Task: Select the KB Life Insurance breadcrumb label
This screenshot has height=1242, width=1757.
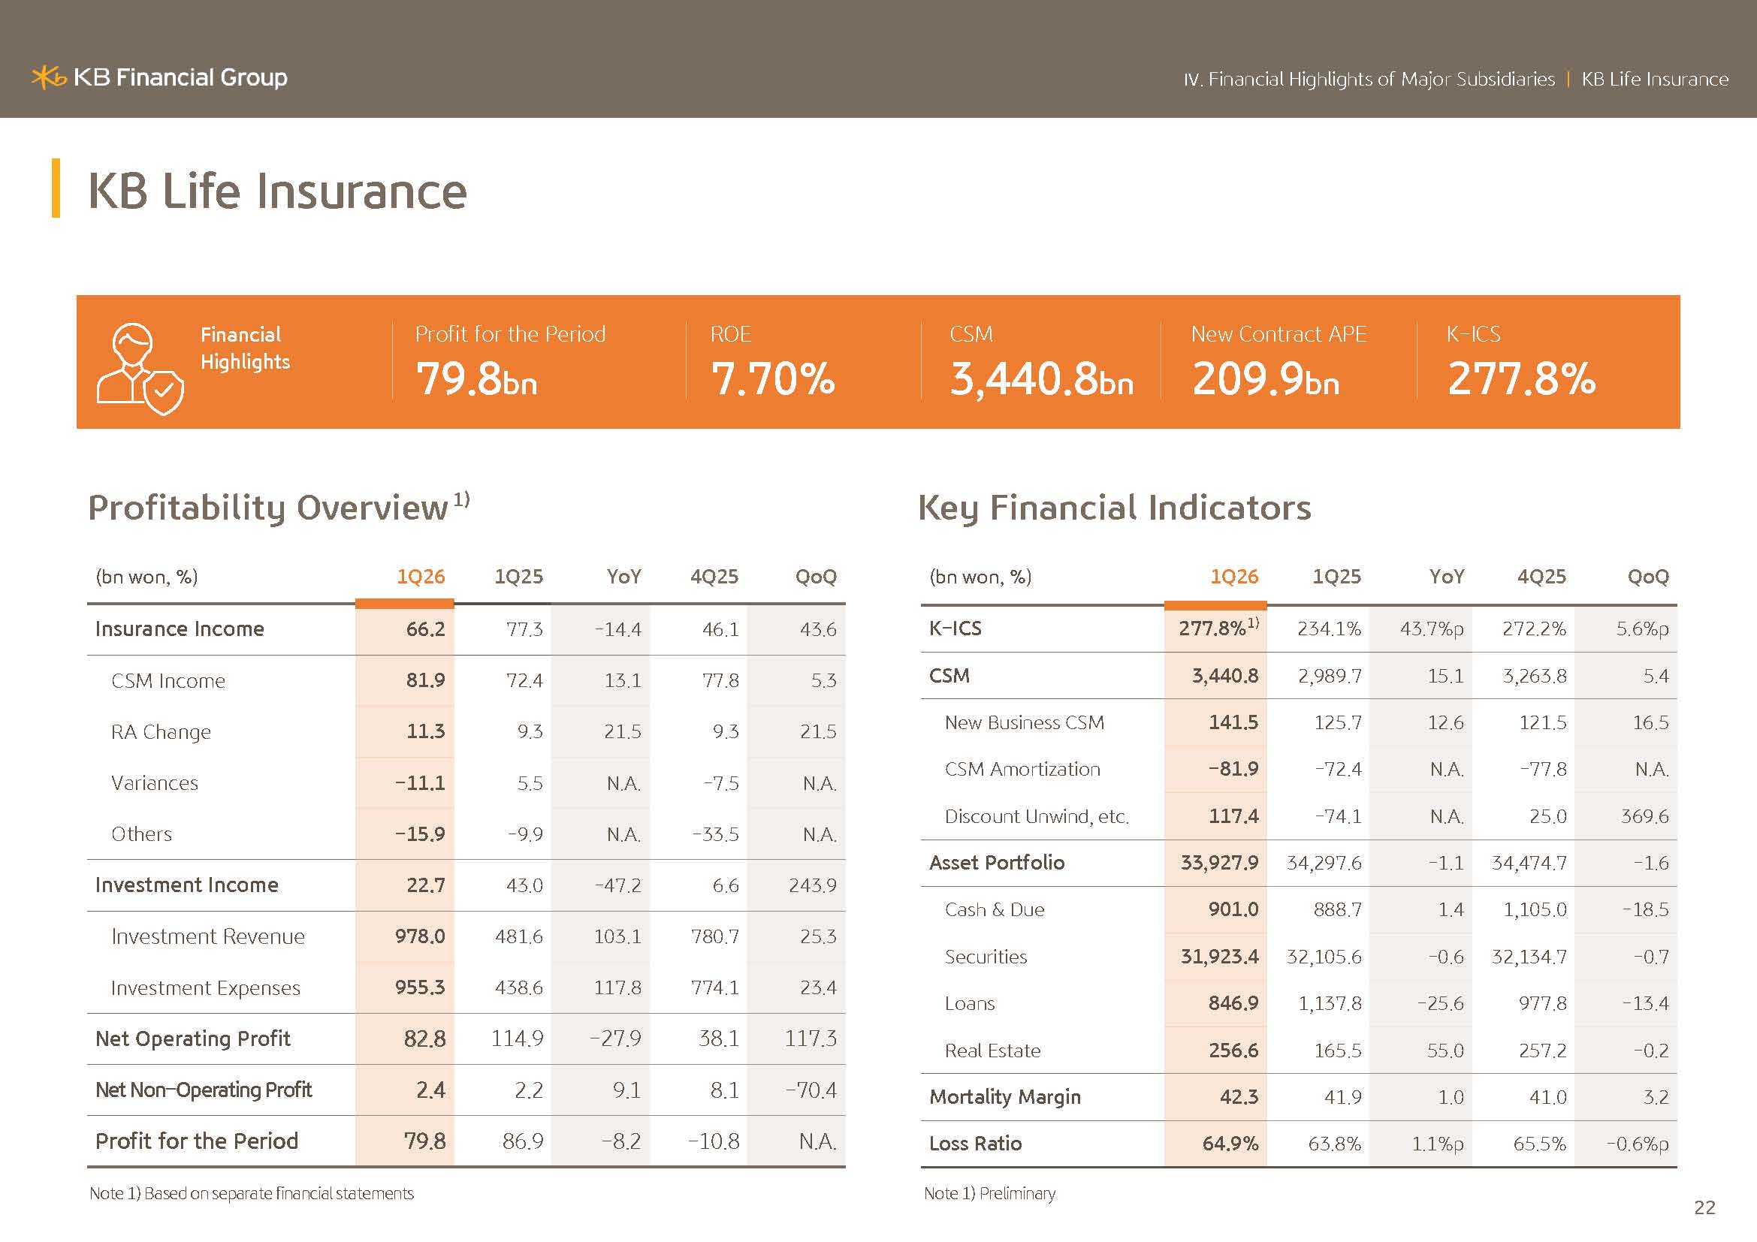Action: (x=1654, y=79)
